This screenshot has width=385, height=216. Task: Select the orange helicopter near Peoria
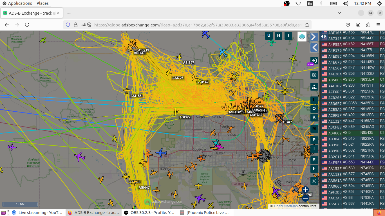click(x=230, y=129)
